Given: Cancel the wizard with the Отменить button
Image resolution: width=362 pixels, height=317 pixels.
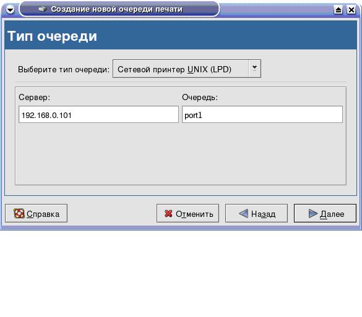Looking at the screenshot, I should pyautogui.click(x=187, y=213).
